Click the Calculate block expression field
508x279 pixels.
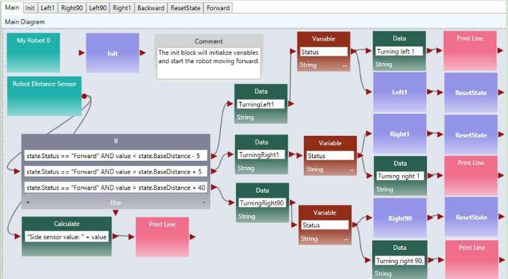pos(67,236)
